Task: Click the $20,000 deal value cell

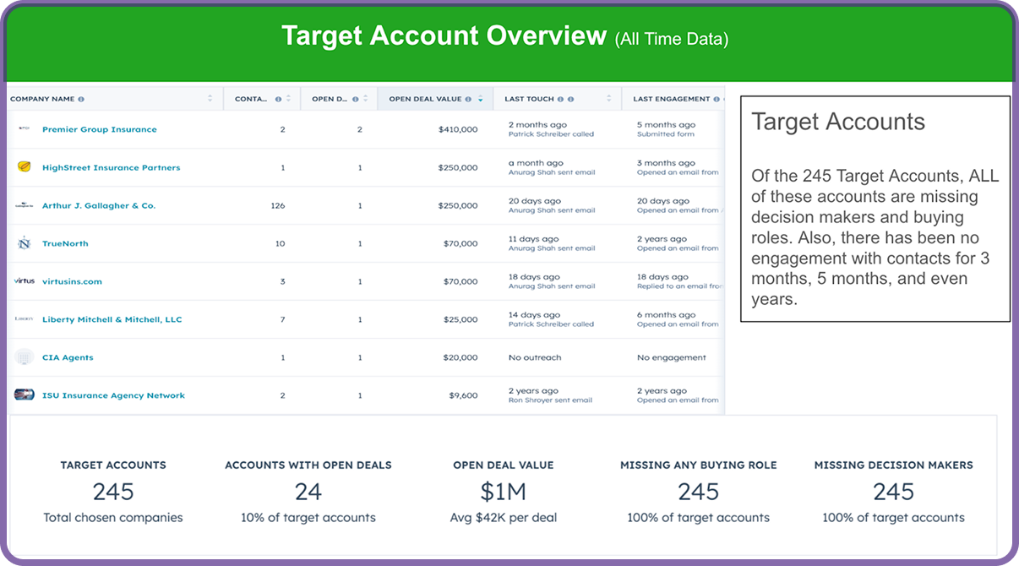Action: click(460, 357)
